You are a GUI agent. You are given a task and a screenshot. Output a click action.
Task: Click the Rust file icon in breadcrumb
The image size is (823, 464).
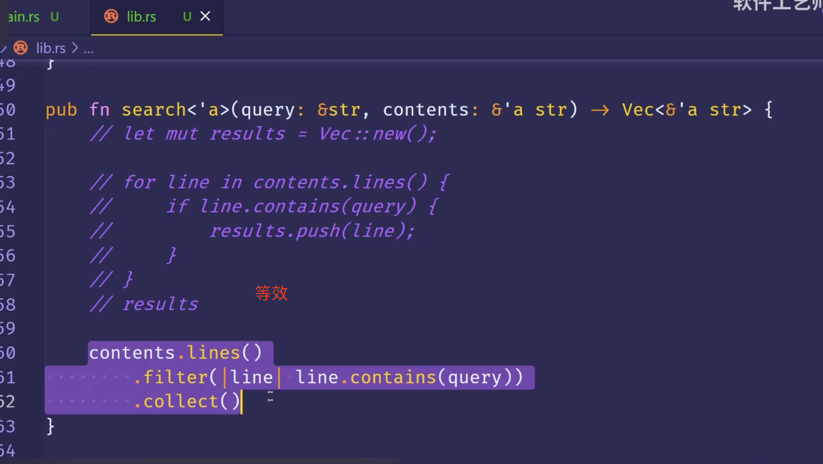pos(21,48)
